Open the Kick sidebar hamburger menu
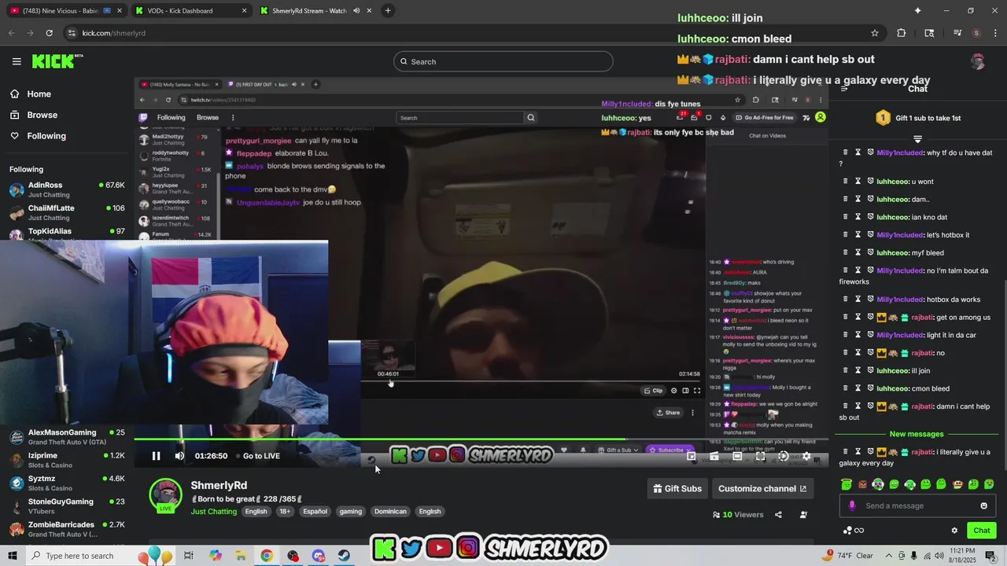This screenshot has width=1007, height=566. point(17,61)
